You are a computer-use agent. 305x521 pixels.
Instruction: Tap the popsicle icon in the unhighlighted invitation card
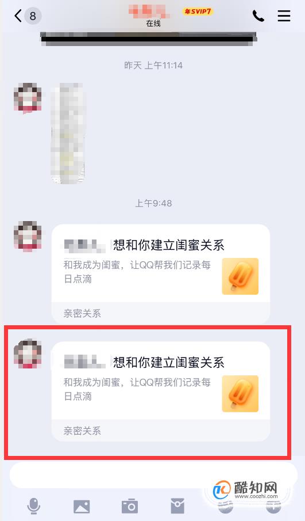point(240,276)
